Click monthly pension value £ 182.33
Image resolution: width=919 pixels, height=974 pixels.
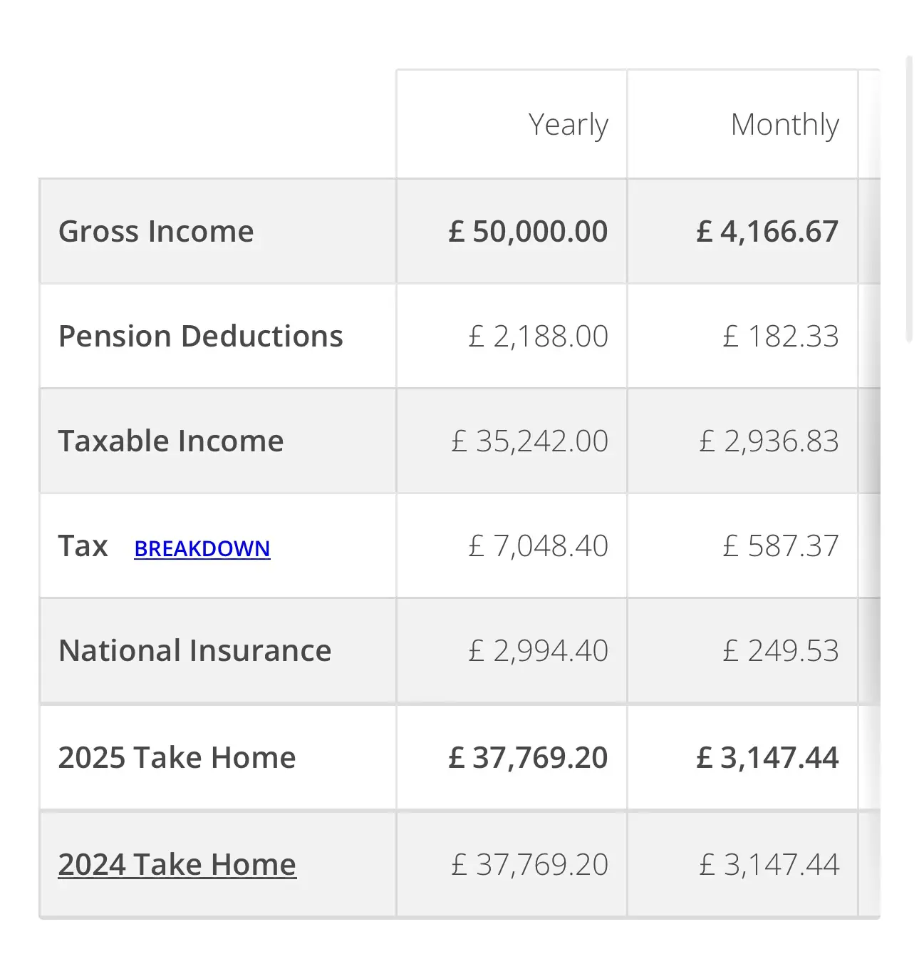click(x=781, y=336)
